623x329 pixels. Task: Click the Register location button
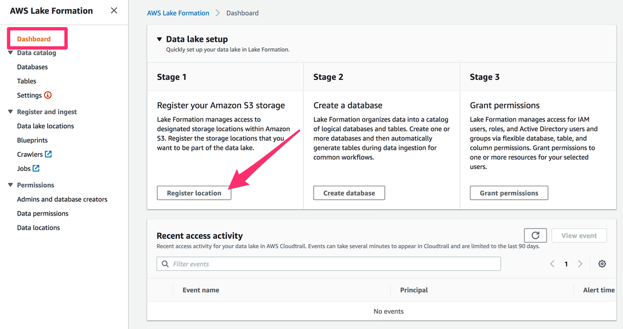tap(194, 193)
